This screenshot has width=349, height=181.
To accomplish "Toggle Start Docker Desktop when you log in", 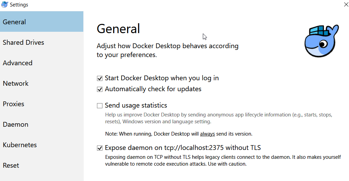I will (x=100, y=78).
